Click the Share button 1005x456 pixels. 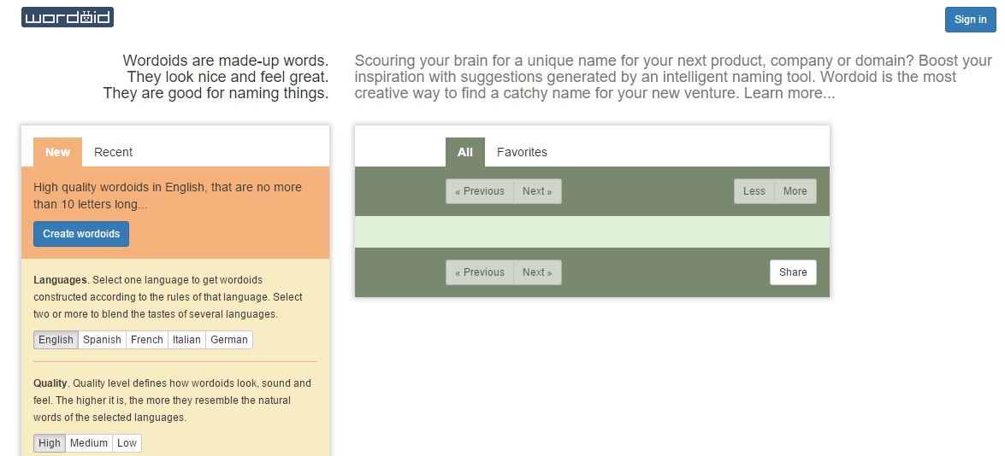[x=793, y=272]
